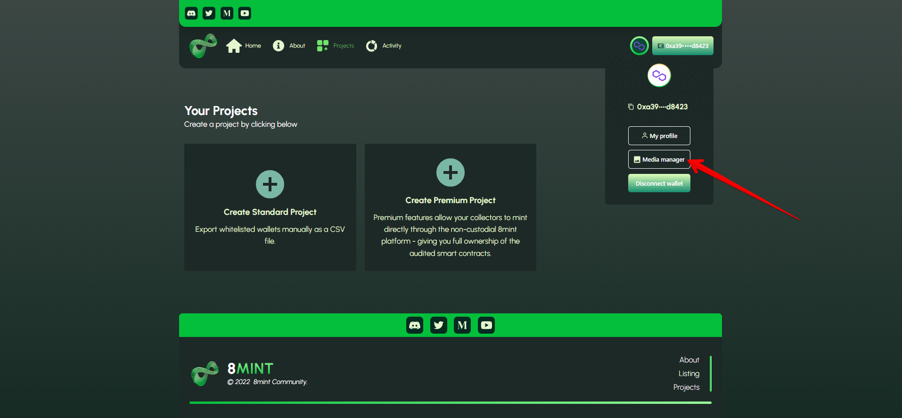Click the 8mint logo in footer
This screenshot has height=418, width=902.
205,374
